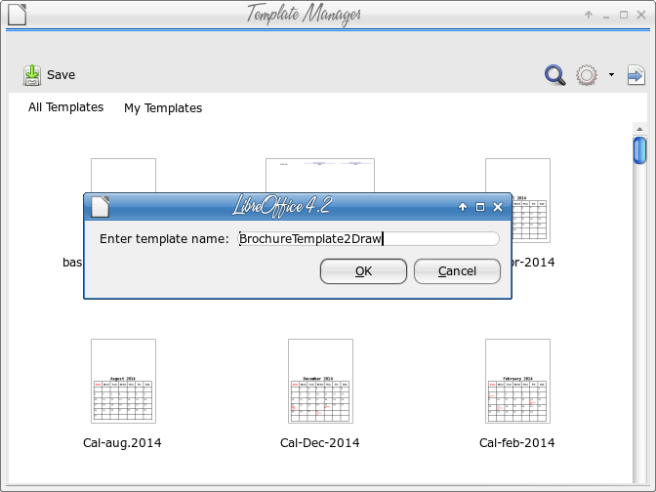656x492 pixels.
Task: Maximize the Template Manager window
Action: (x=624, y=15)
